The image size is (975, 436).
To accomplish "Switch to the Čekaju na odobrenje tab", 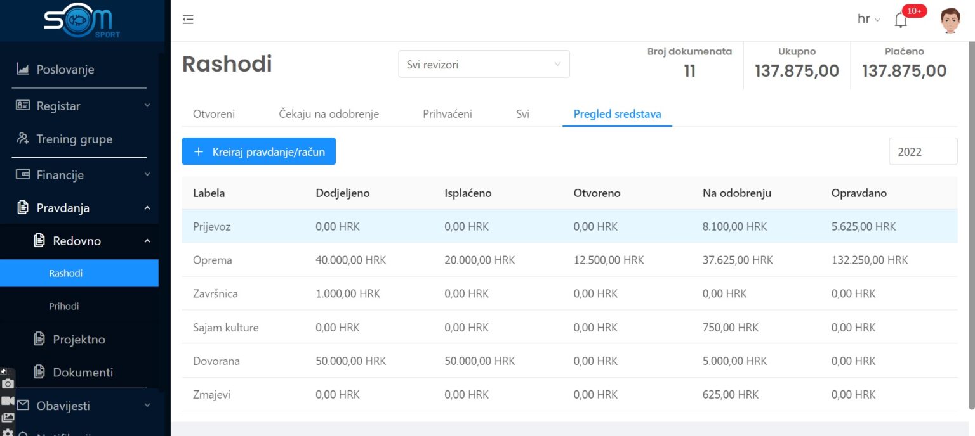I will pyautogui.click(x=329, y=114).
